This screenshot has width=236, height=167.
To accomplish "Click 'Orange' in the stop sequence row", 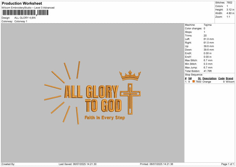I will click(206, 82).
